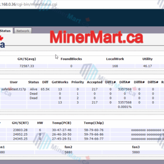Select chip temperature 59-79-66-86
This screenshot has width=164, height=164.
[94, 134]
